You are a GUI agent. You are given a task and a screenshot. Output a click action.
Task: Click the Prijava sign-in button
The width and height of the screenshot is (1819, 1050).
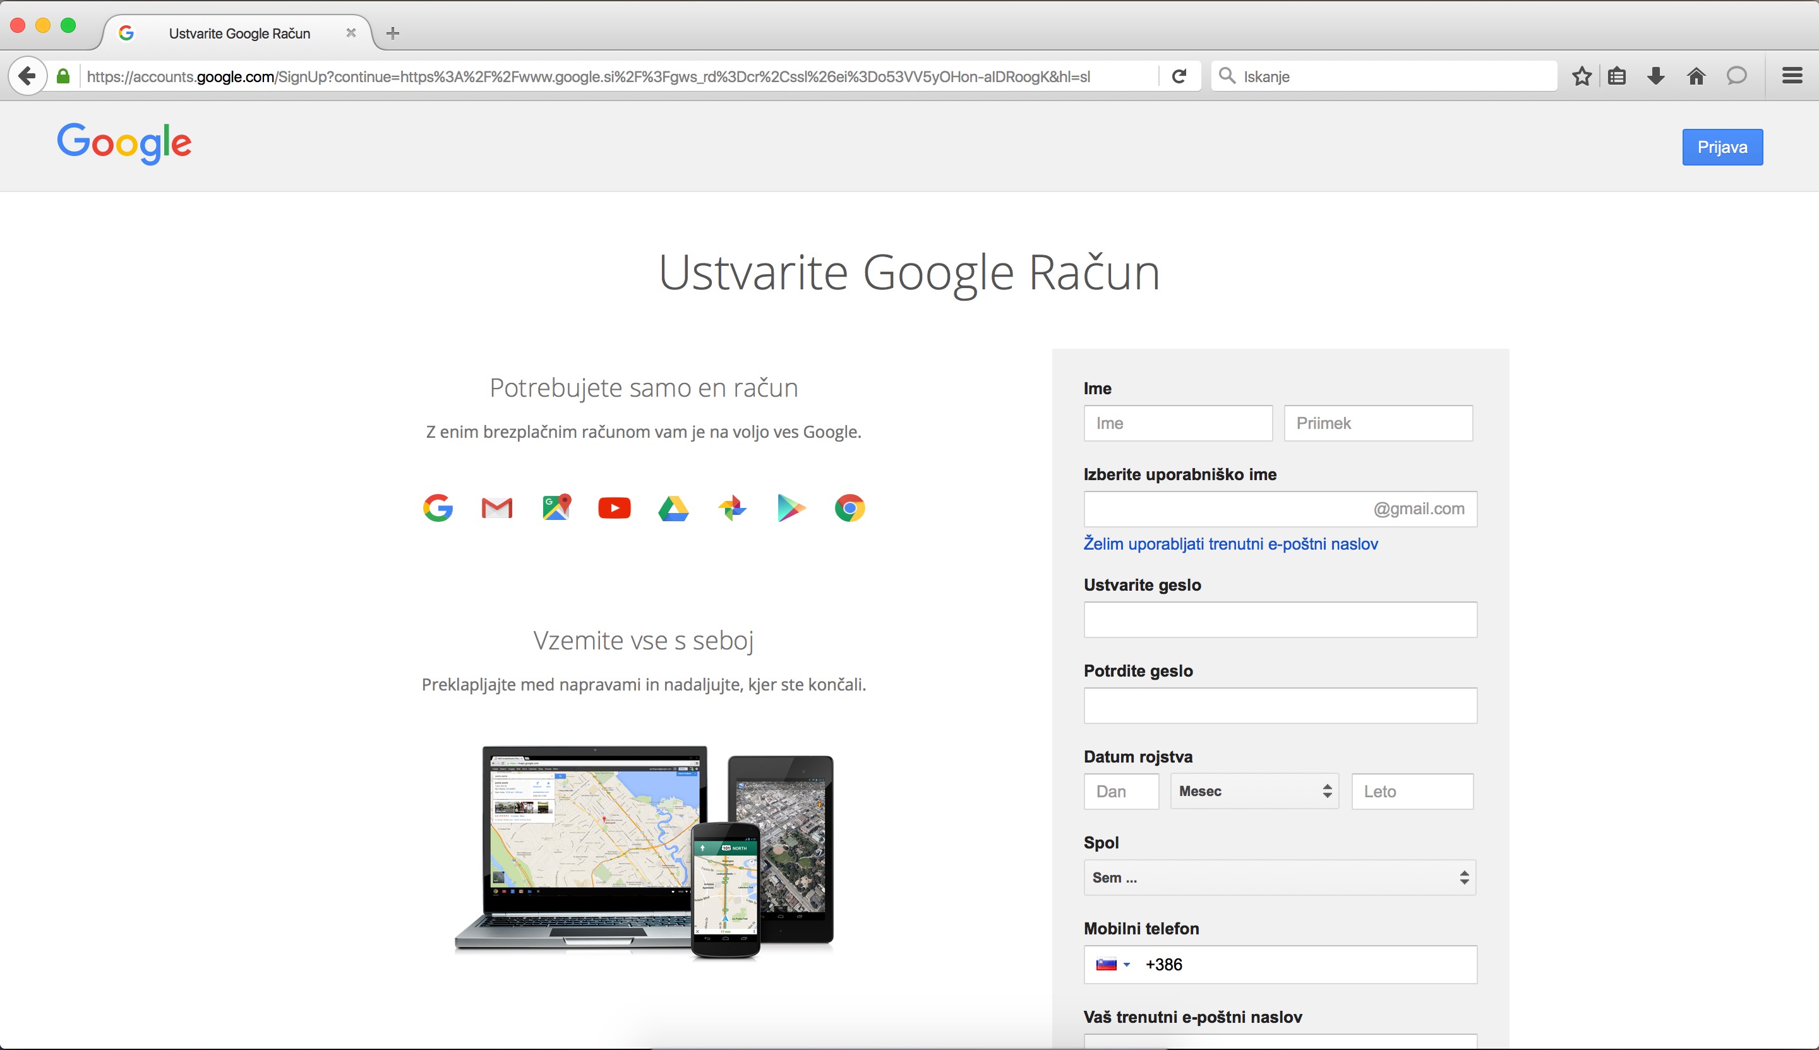pos(1722,147)
